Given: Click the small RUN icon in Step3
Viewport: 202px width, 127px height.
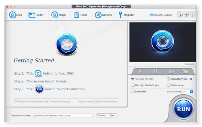Looking at the screenshot, I should (39, 89).
